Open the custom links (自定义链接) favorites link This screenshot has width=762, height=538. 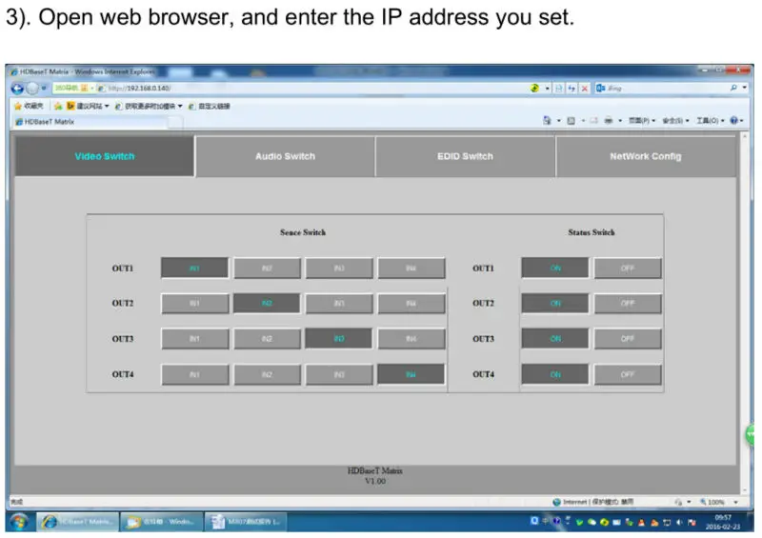(209, 106)
